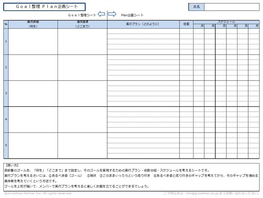Screen dimensions: 263x198
Task: Select the row number 3 cell
Action: (6, 93)
